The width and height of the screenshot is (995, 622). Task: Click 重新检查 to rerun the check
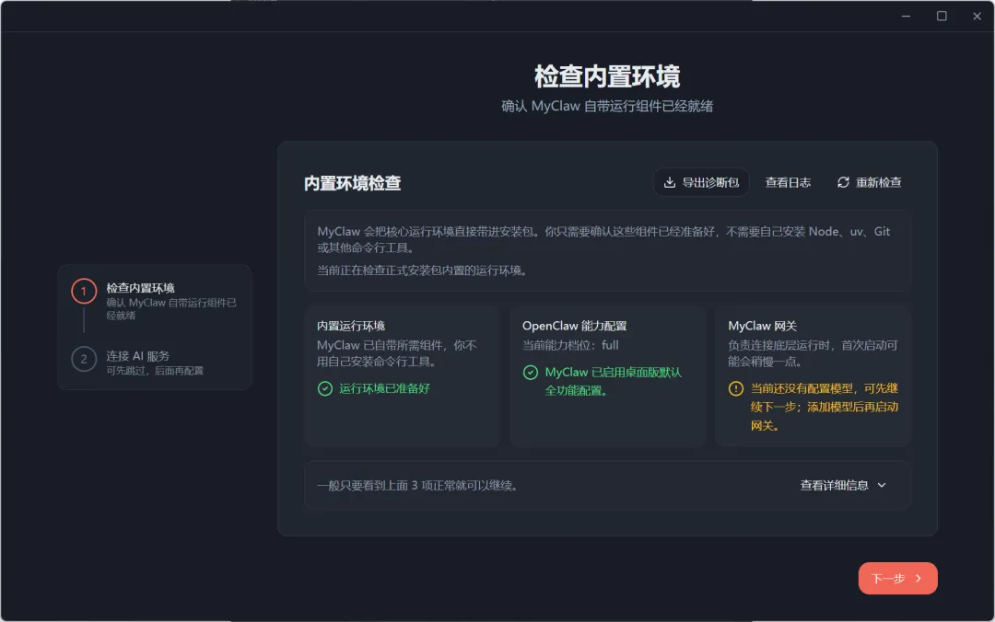(869, 182)
